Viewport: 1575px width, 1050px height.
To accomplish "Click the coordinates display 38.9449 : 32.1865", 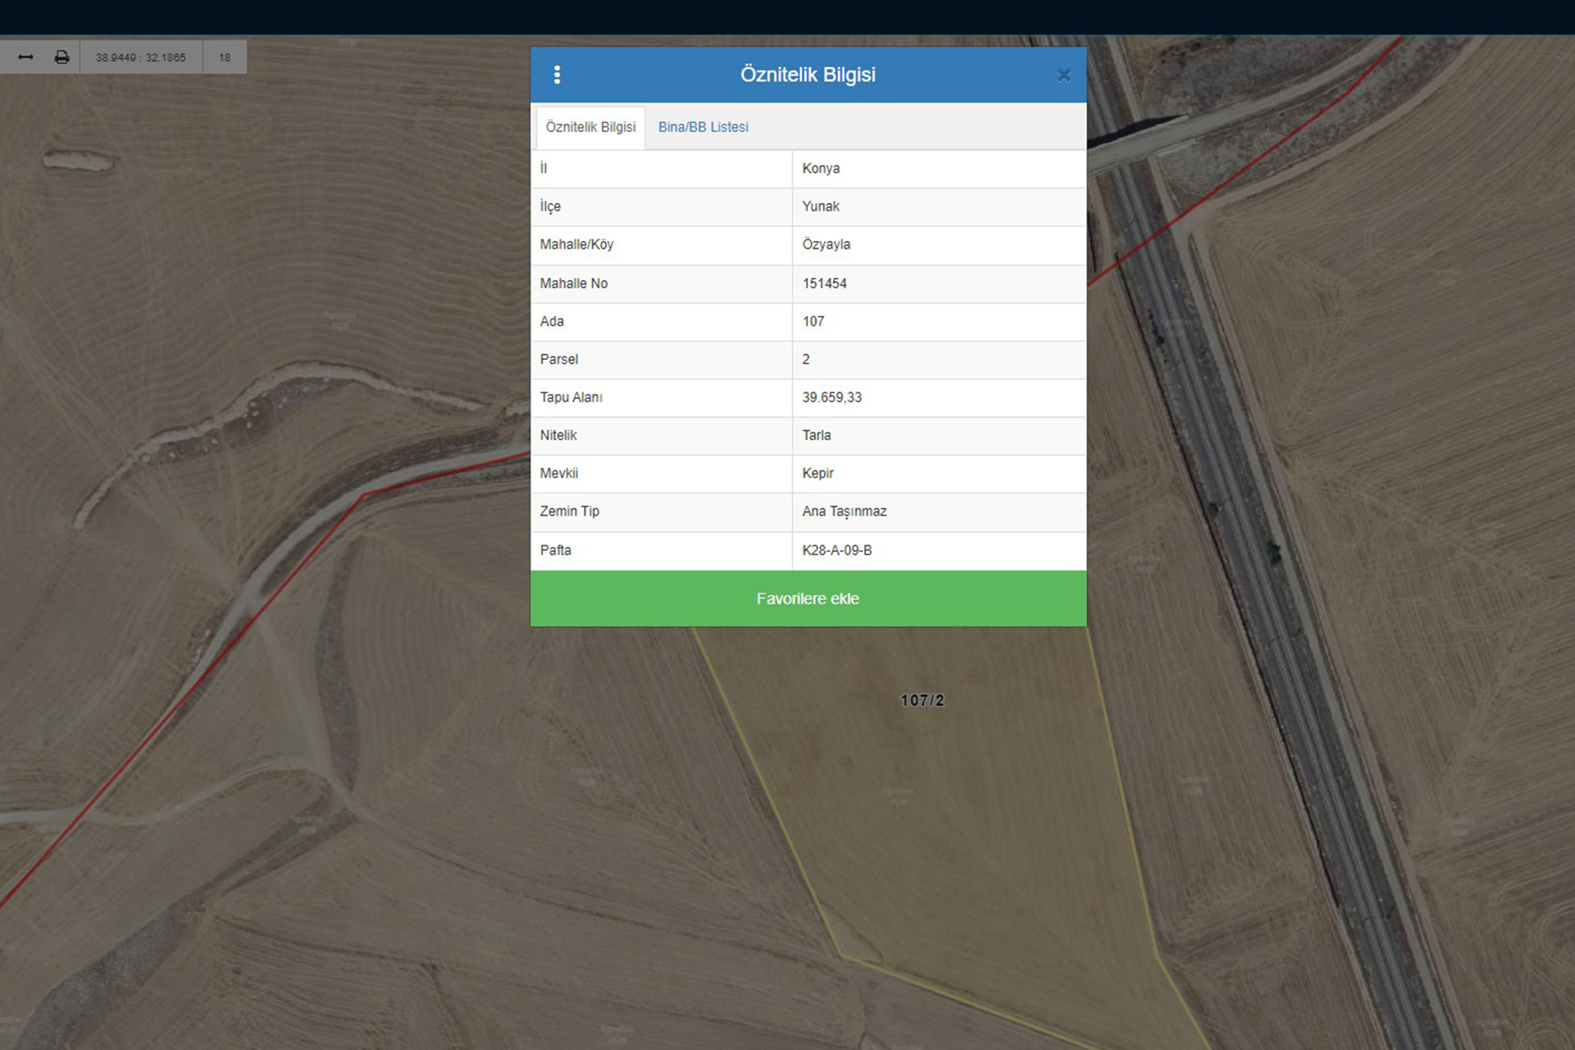I will [x=141, y=58].
